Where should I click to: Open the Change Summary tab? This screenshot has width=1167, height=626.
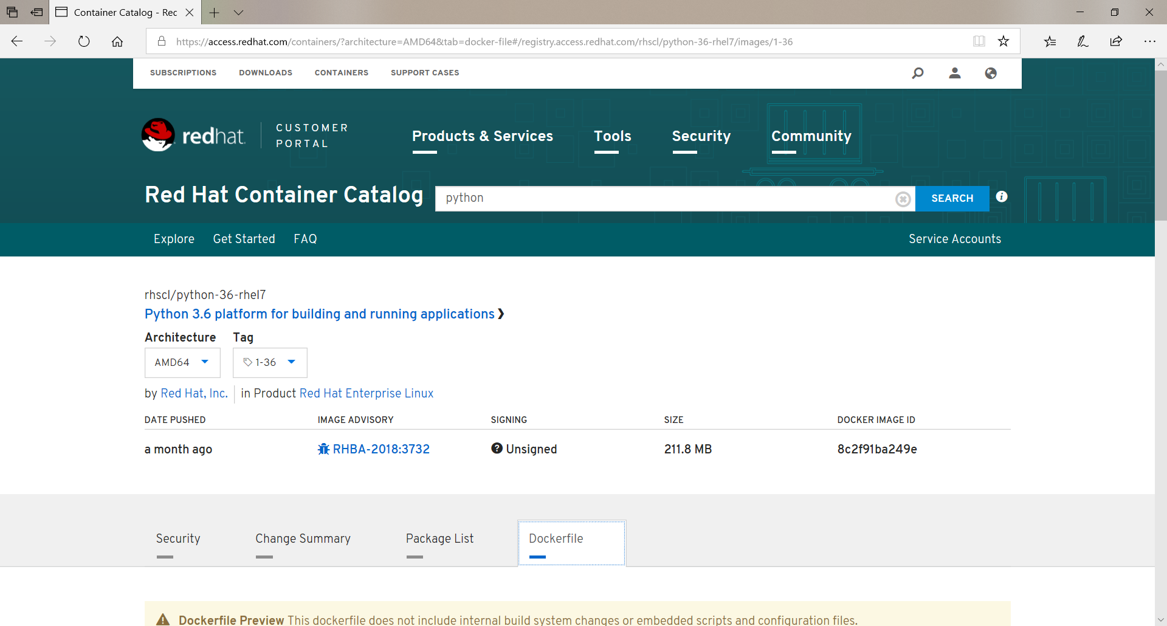pyautogui.click(x=303, y=538)
